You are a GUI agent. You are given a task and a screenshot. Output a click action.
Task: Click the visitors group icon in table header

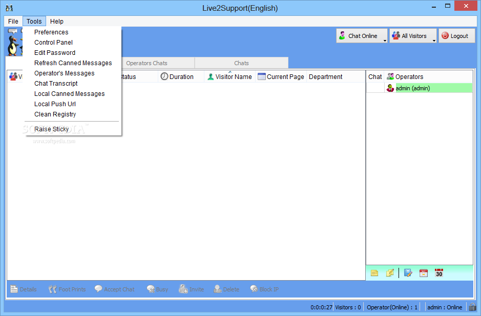click(13, 76)
